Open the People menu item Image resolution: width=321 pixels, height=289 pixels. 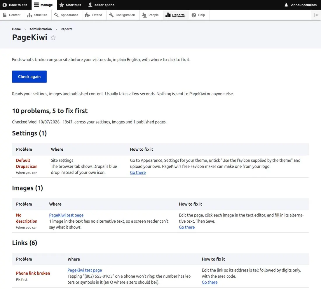click(151, 15)
